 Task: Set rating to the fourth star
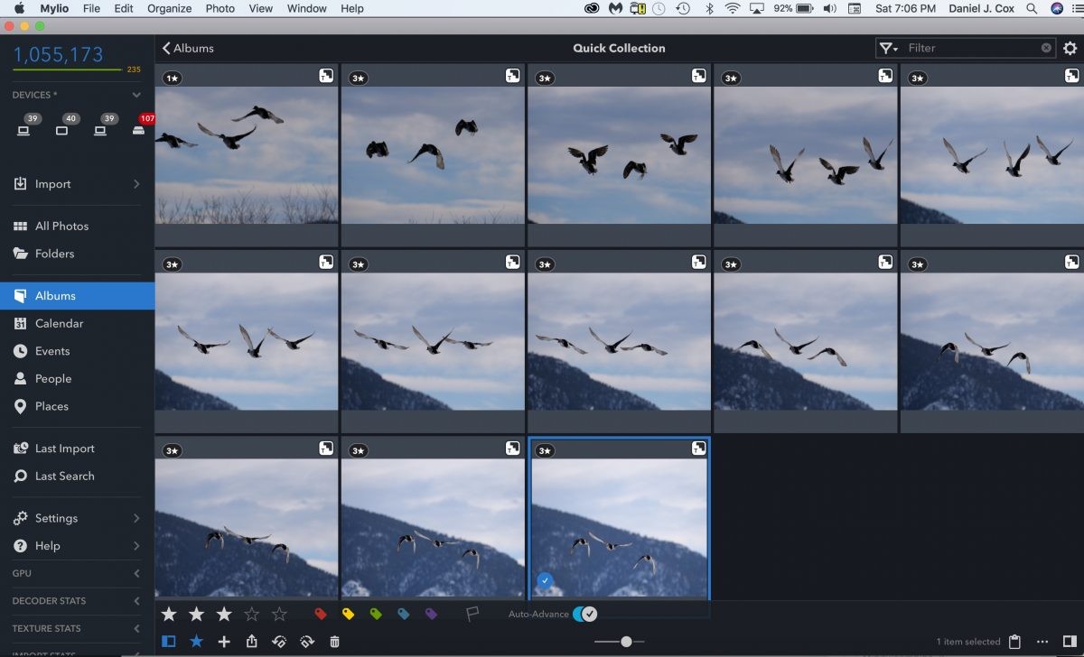(x=252, y=615)
